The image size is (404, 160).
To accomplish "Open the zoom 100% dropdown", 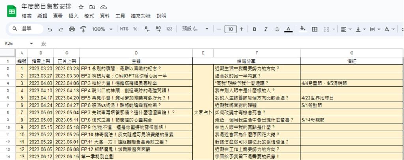I will (x=102, y=29).
